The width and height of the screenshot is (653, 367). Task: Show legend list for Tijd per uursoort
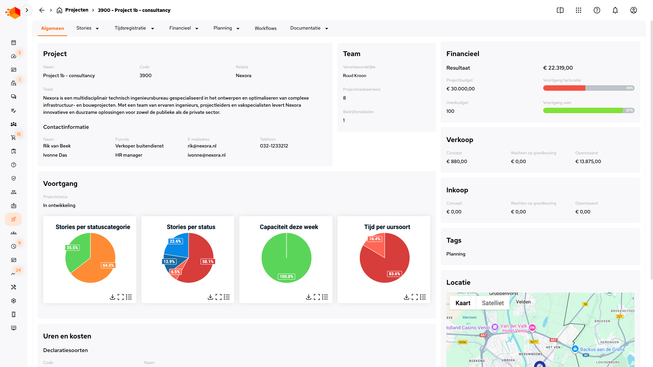(423, 297)
